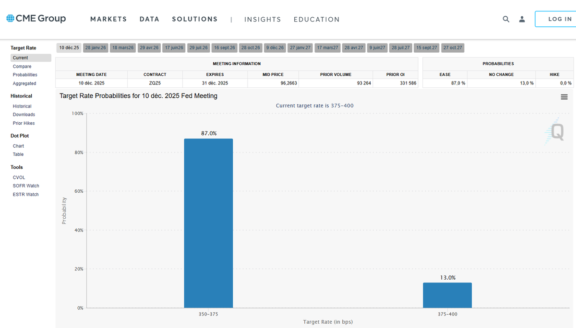Image resolution: width=576 pixels, height=328 pixels.
Task: Open the Prior Hikes historical link
Action: (x=24, y=123)
